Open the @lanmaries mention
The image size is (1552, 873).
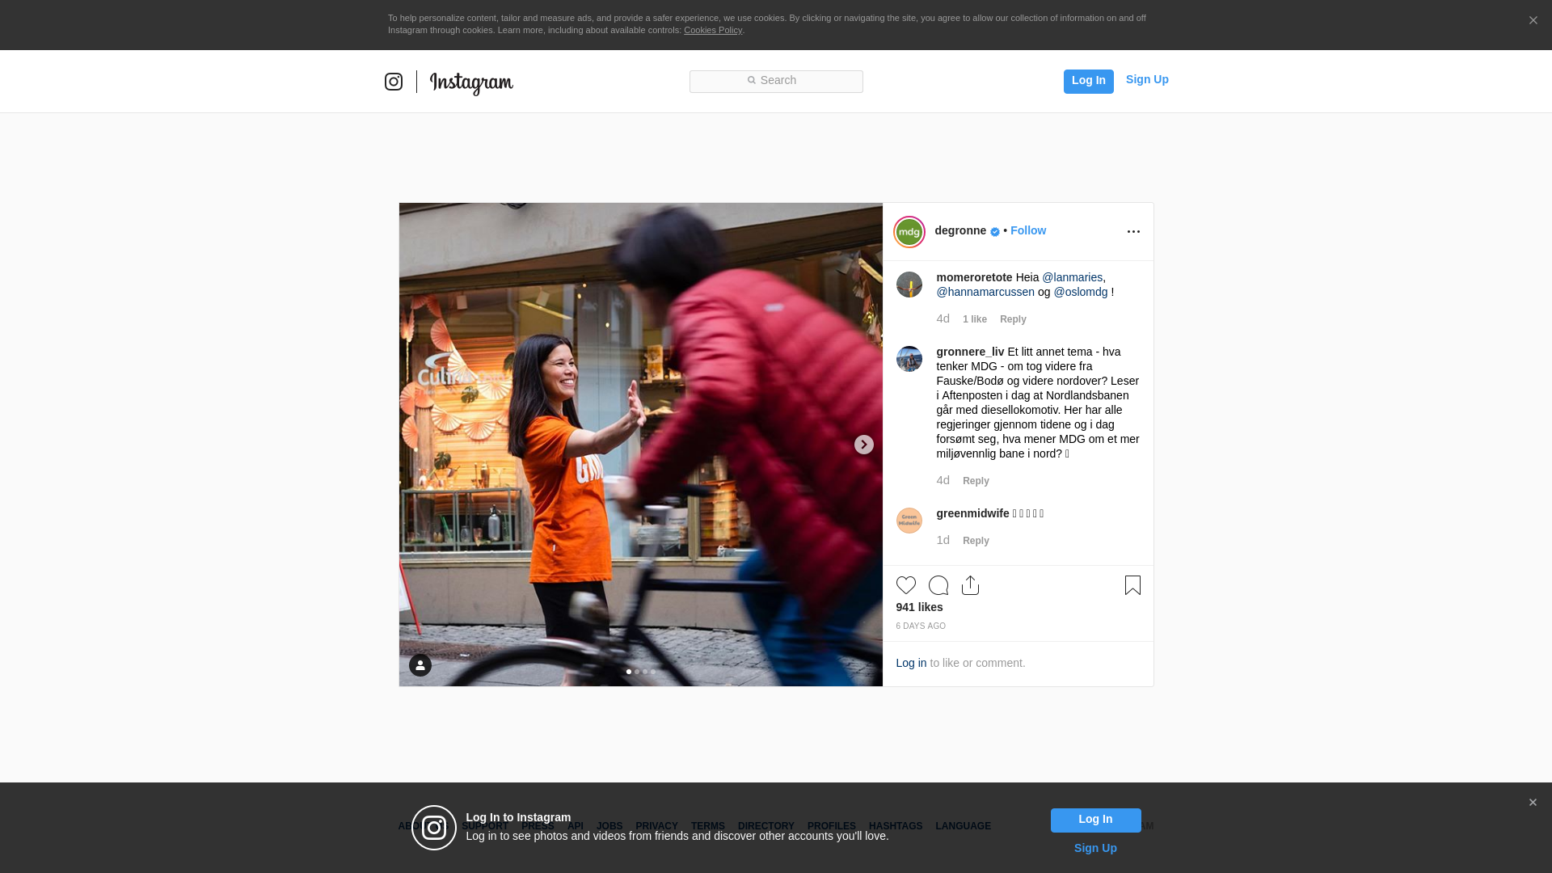point(1072,277)
